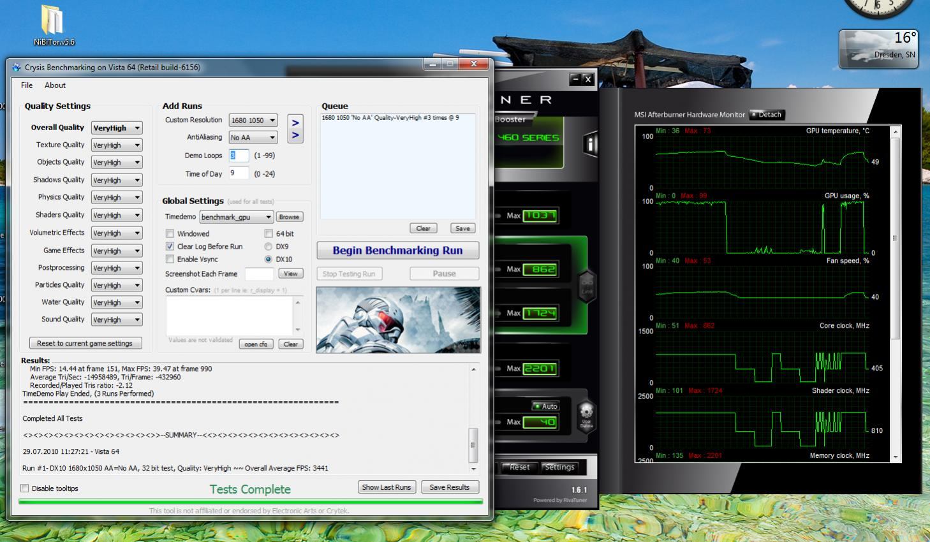Click the open cfg button
Viewport: 930px width, 542px height.
[256, 344]
